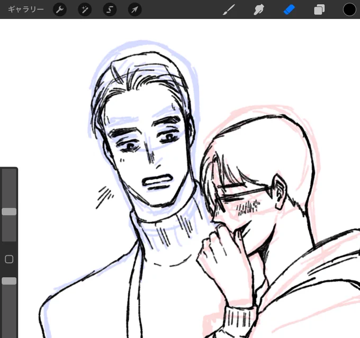
Task: Activate the Transform arrow tool
Action: click(x=134, y=10)
